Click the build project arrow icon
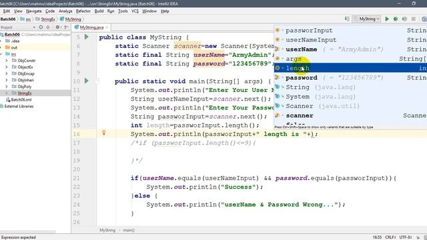This screenshot has height=240, width=427. point(347,19)
